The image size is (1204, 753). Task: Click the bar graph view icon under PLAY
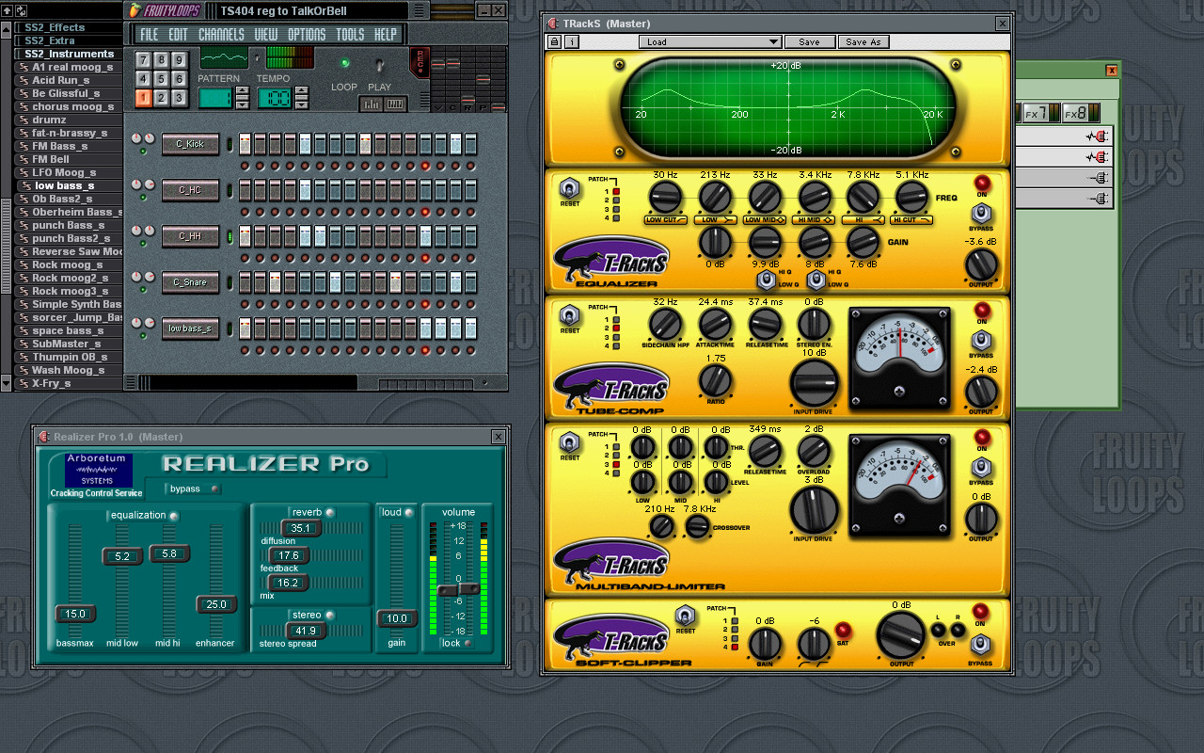click(372, 104)
